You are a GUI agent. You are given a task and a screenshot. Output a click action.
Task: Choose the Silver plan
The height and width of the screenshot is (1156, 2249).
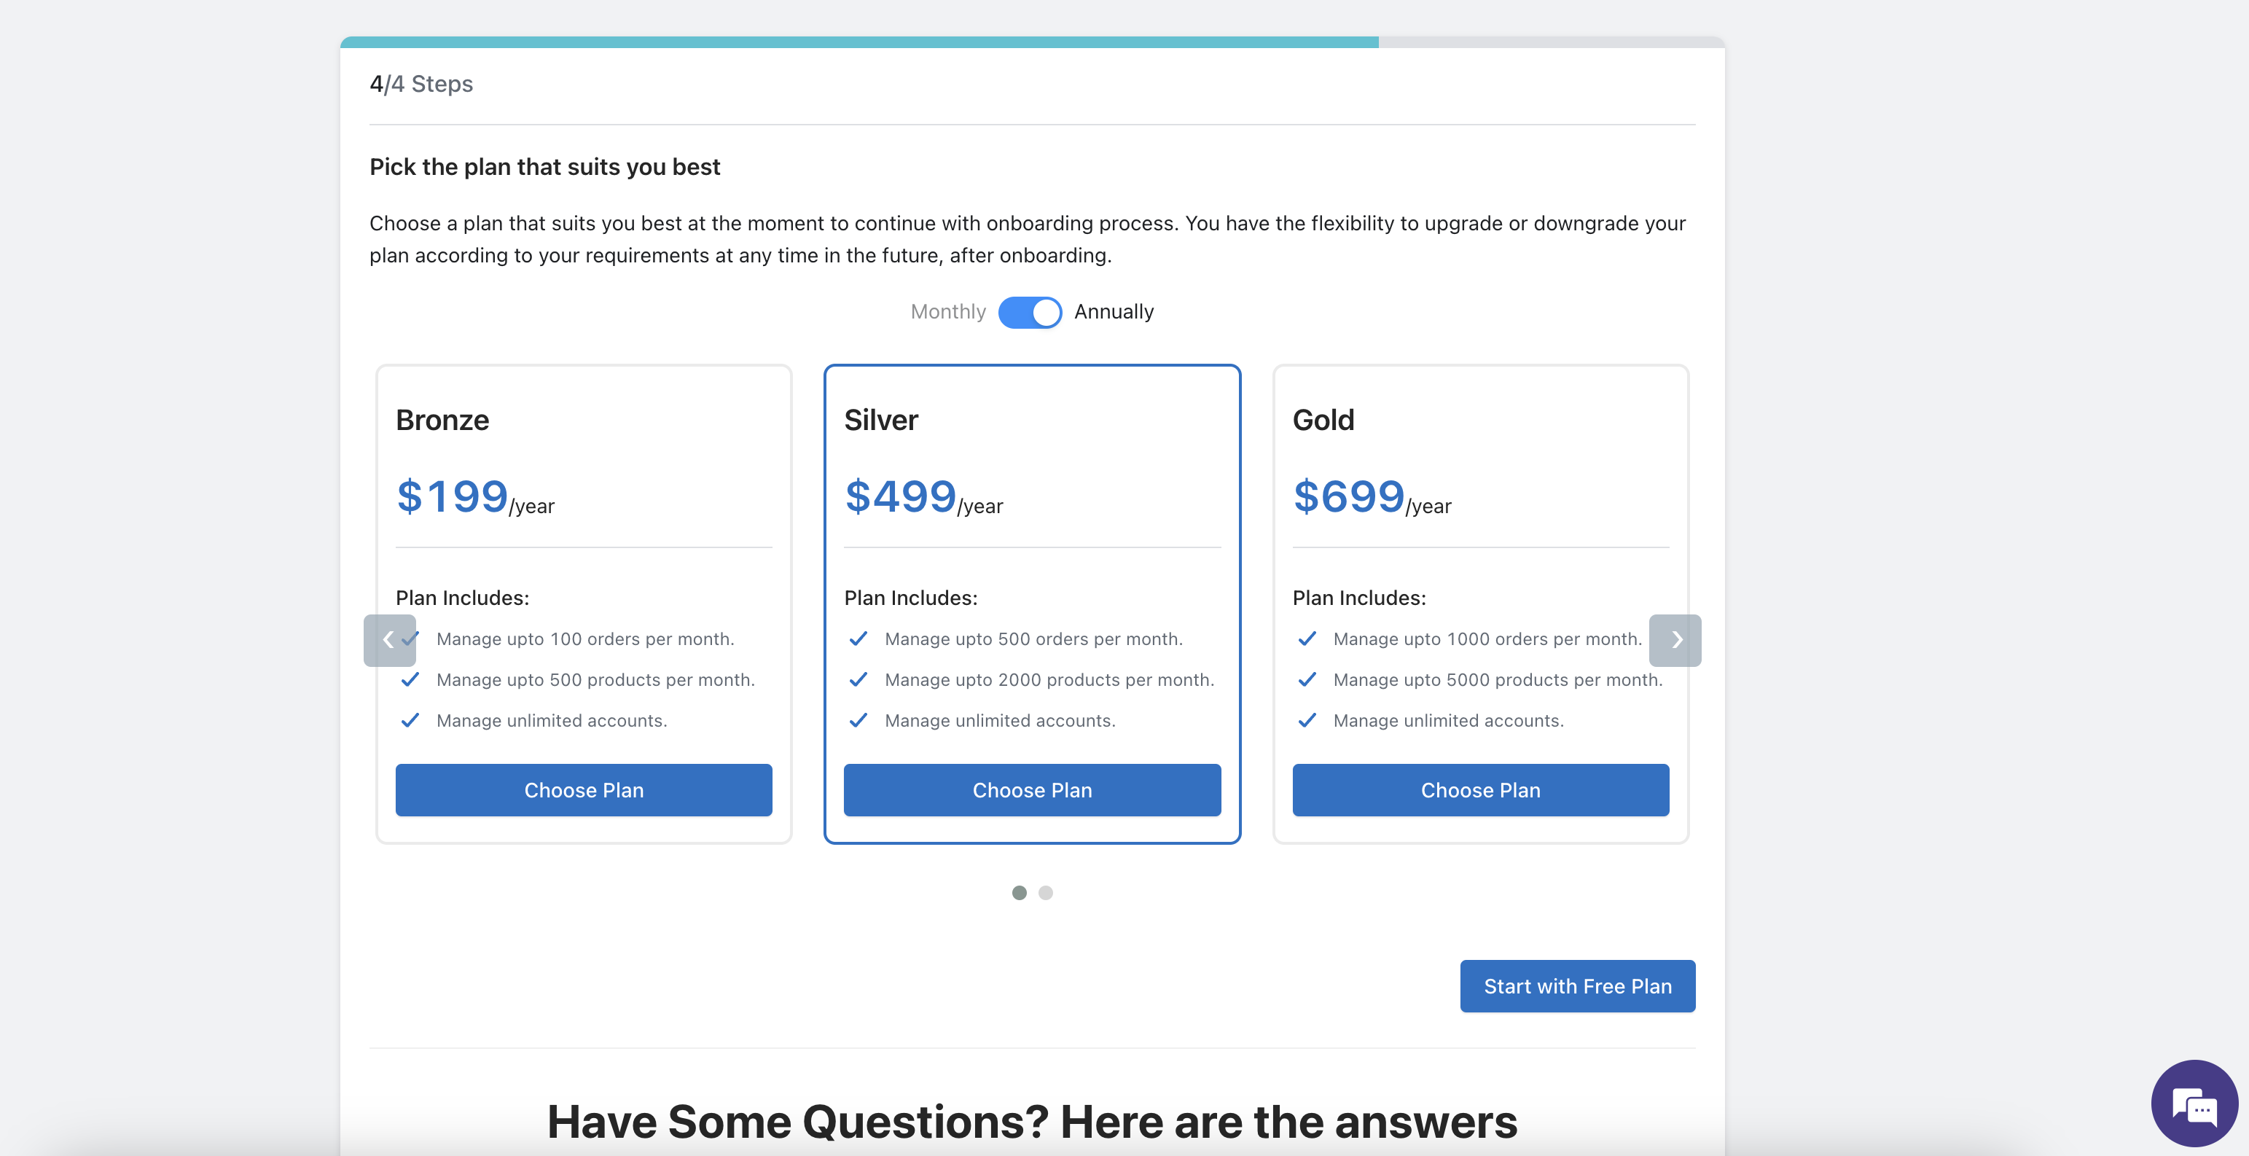[x=1032, y=790]
